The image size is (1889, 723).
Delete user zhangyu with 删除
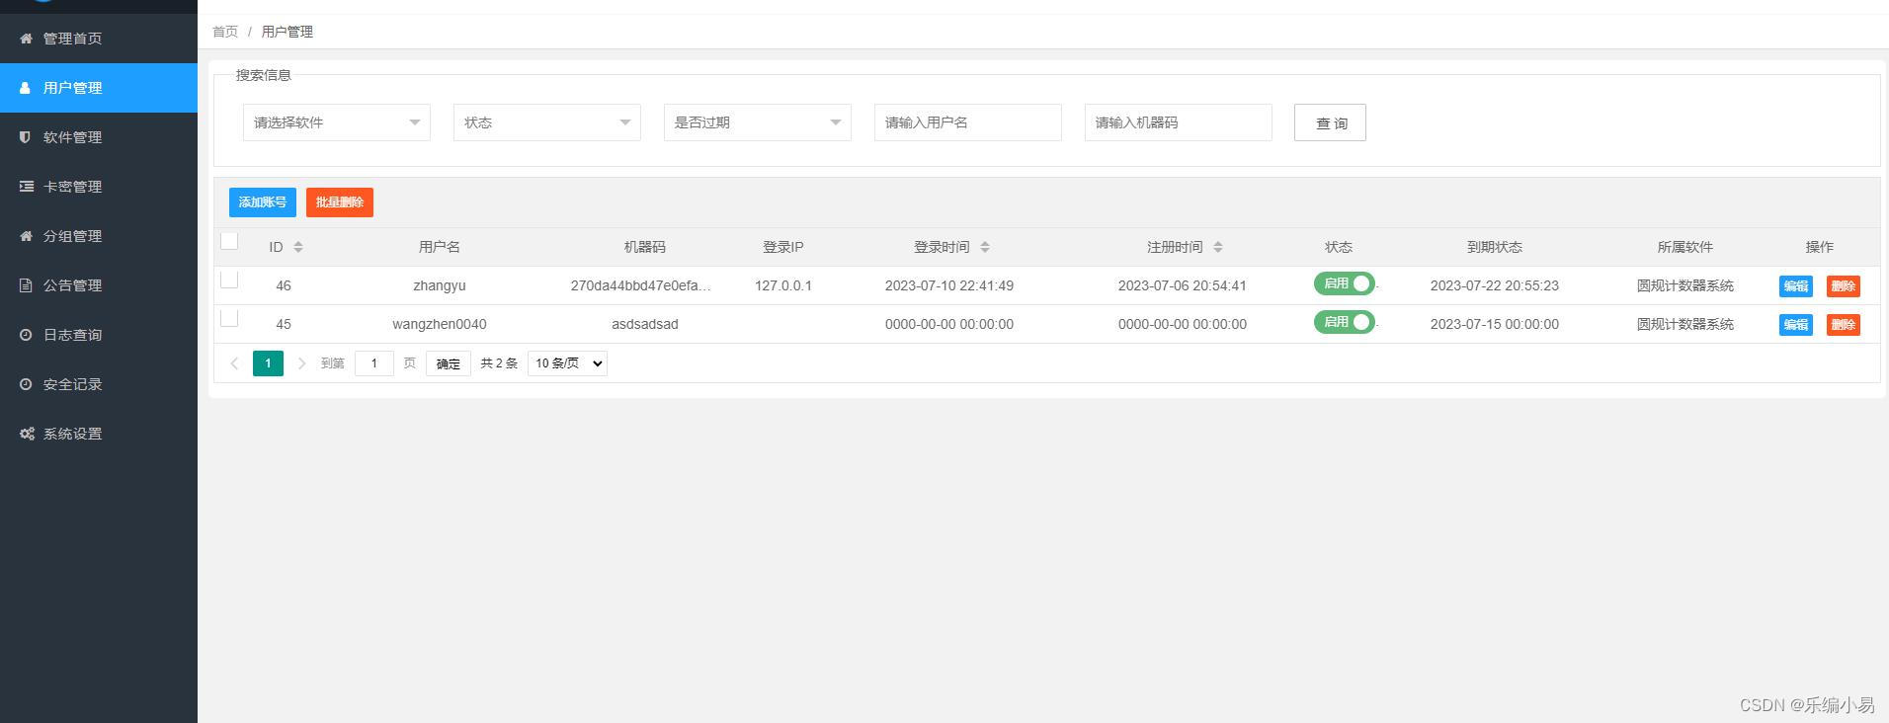(x=1844, y=286)
